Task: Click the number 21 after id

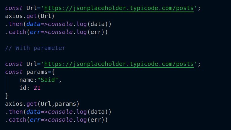Action: click(x=37, y=88)
